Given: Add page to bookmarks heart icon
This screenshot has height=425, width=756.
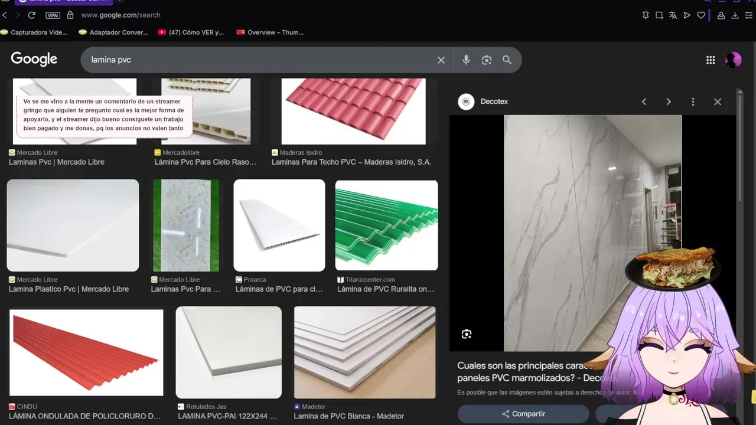Looking at the screenshot, I should [x=701, y=15].
